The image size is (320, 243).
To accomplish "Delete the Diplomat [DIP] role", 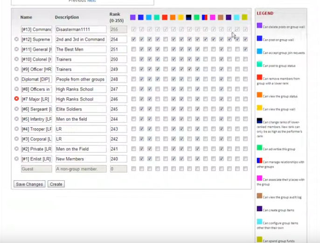I will [17, 79].
